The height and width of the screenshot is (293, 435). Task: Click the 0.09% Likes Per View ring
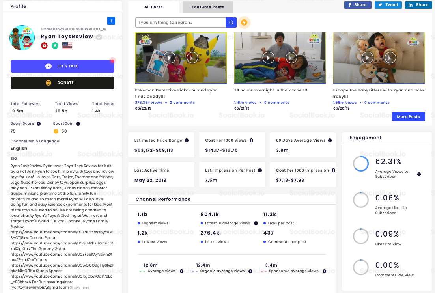(x=360, y=236)
